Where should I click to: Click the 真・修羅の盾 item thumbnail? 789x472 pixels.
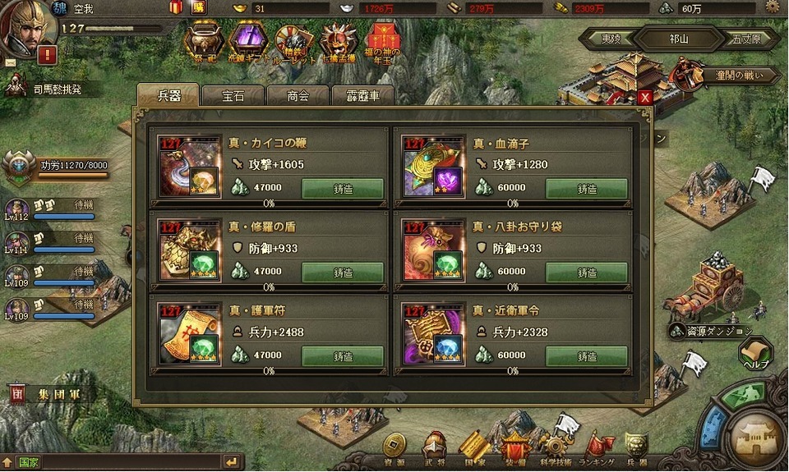[x=190, y=250]
